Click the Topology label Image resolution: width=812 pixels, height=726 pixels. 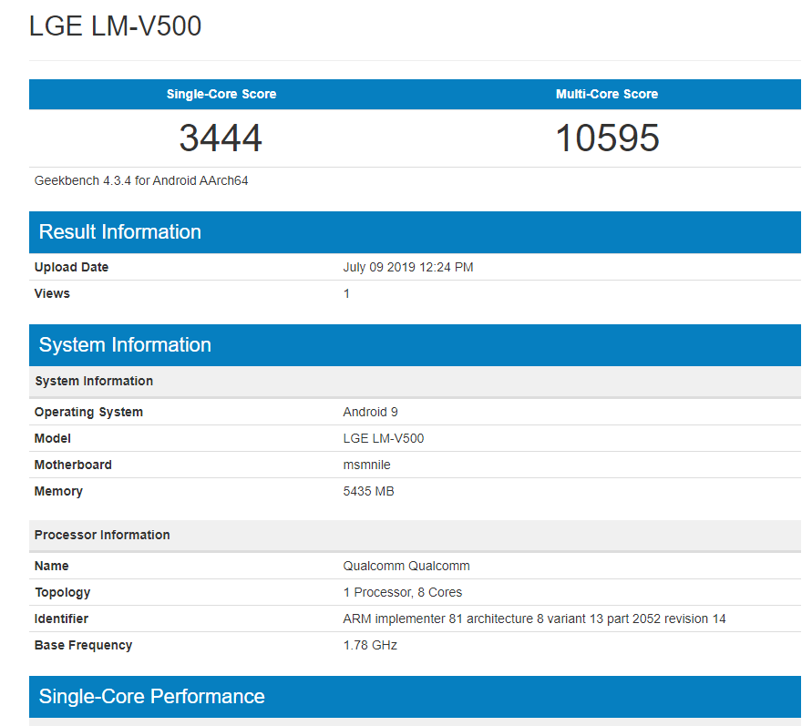62,592
